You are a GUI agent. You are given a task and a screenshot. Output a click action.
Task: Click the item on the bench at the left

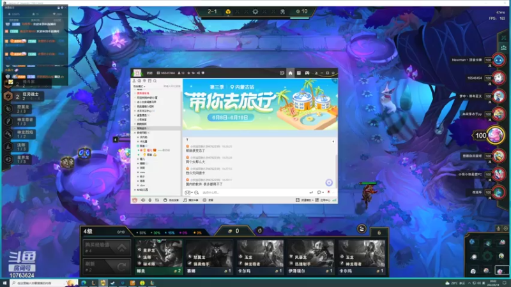68,162
